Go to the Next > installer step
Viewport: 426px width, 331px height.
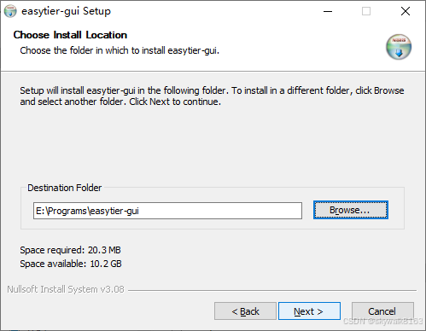tap(309, 311)
